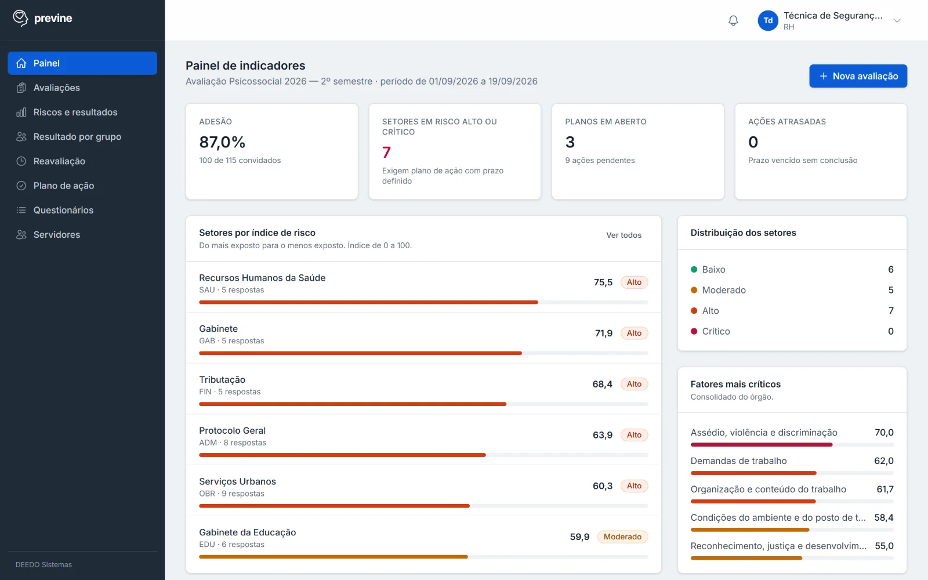Screen dimensions: 928x580
Task: Click the Nova avaliação button
Action: (x=858, y=76)
